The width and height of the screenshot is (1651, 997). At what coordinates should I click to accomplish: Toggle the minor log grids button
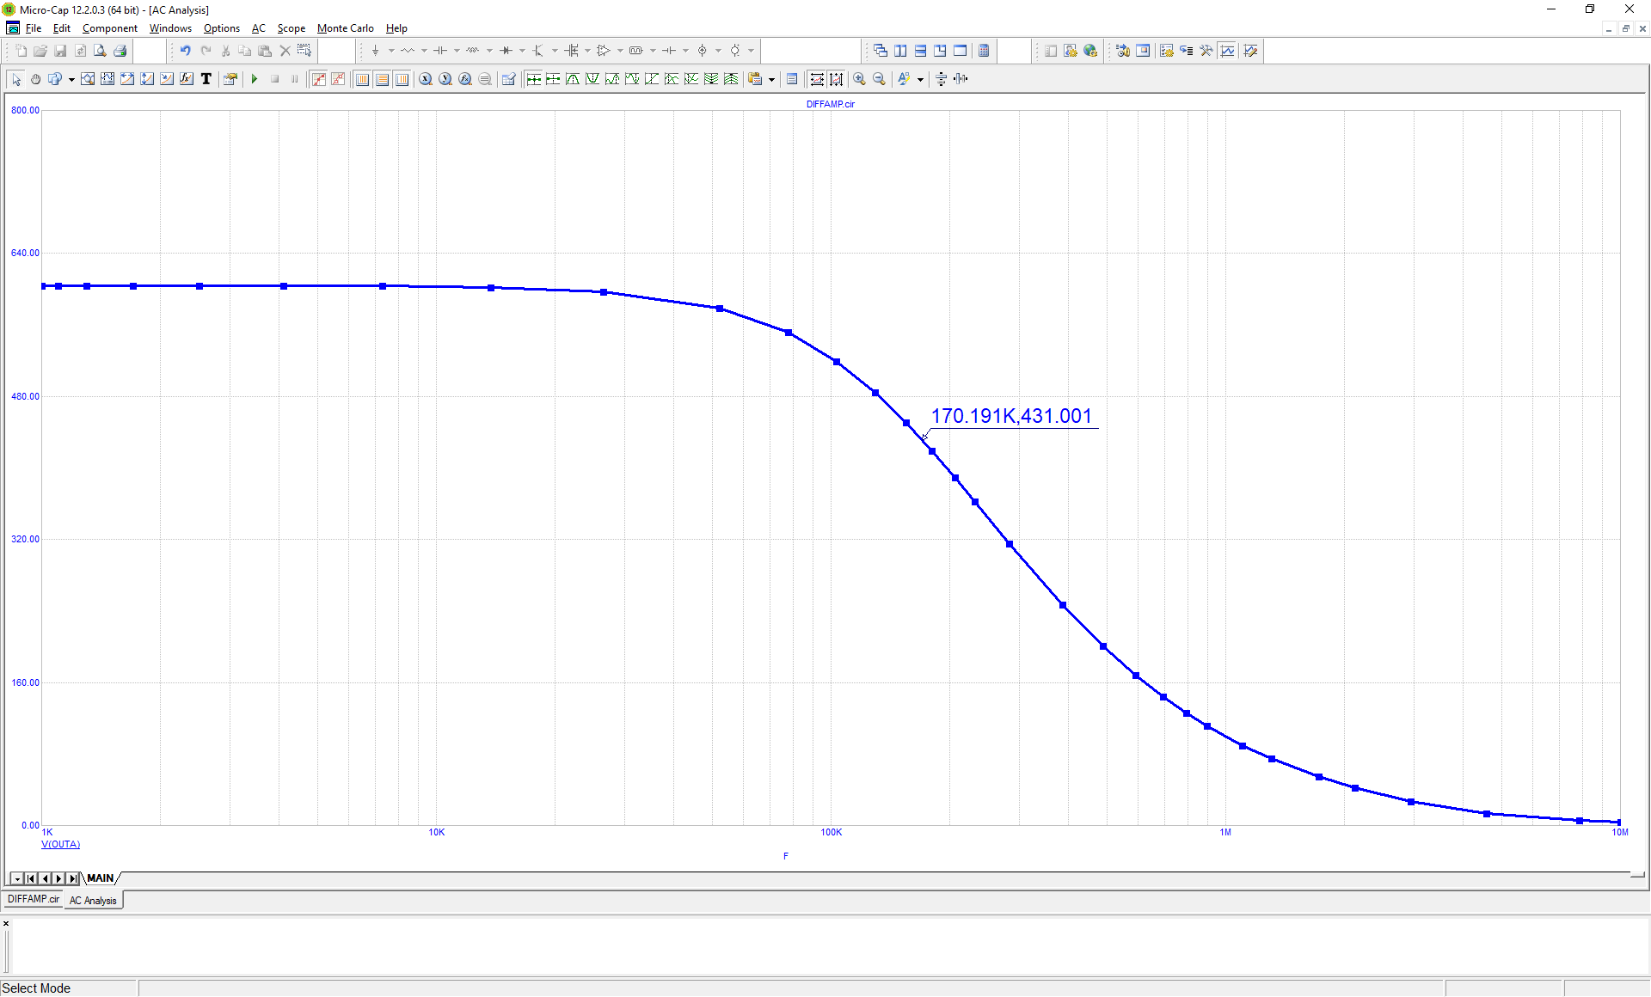(x=402, y=79)
